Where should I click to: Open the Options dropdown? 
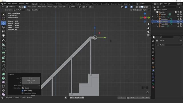click(146, 10)
